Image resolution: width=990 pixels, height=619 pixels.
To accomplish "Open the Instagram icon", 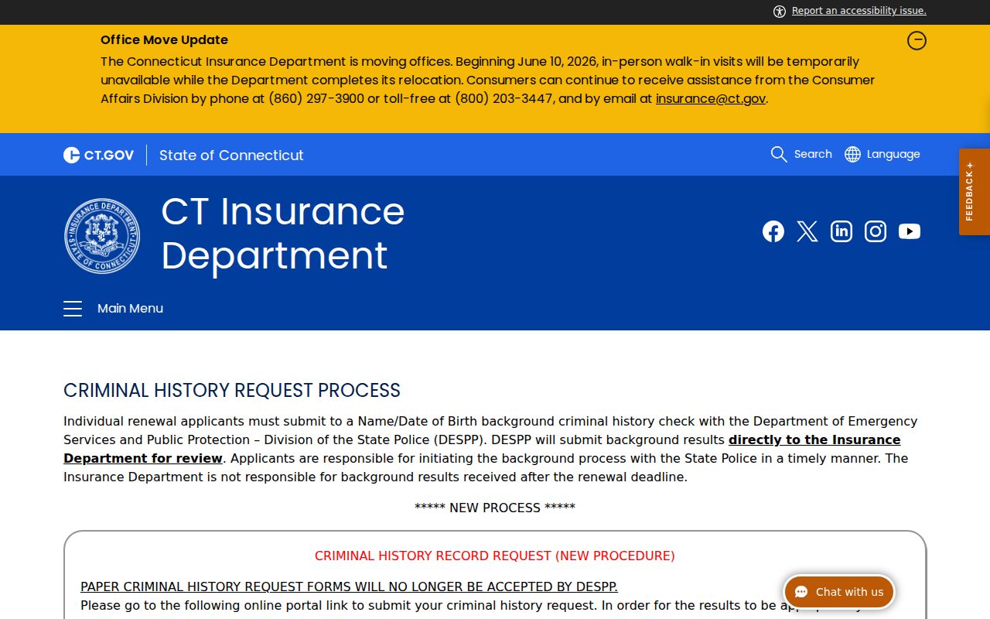I will click(x=876, y=231).
